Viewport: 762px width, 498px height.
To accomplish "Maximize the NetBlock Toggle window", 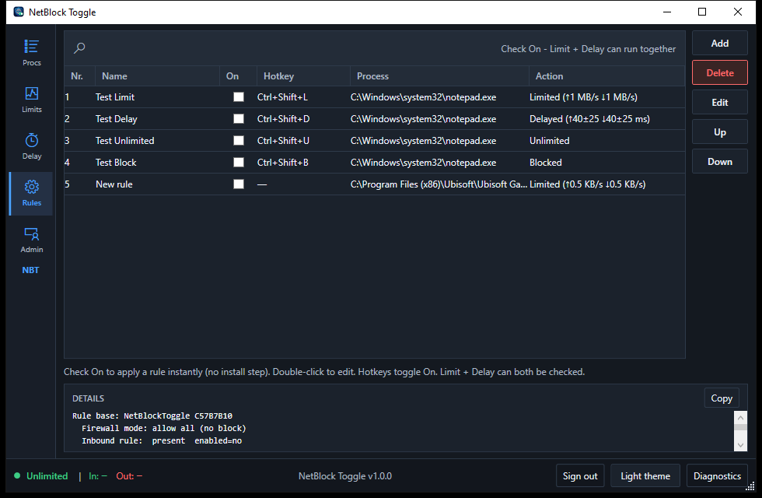I will click(702, 12).
